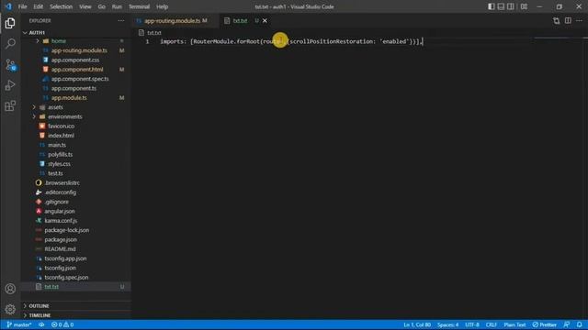This screenshot has width=588, height=330.
Task: Click the notifications bell in status bar
Action: [x=580, y=324]
